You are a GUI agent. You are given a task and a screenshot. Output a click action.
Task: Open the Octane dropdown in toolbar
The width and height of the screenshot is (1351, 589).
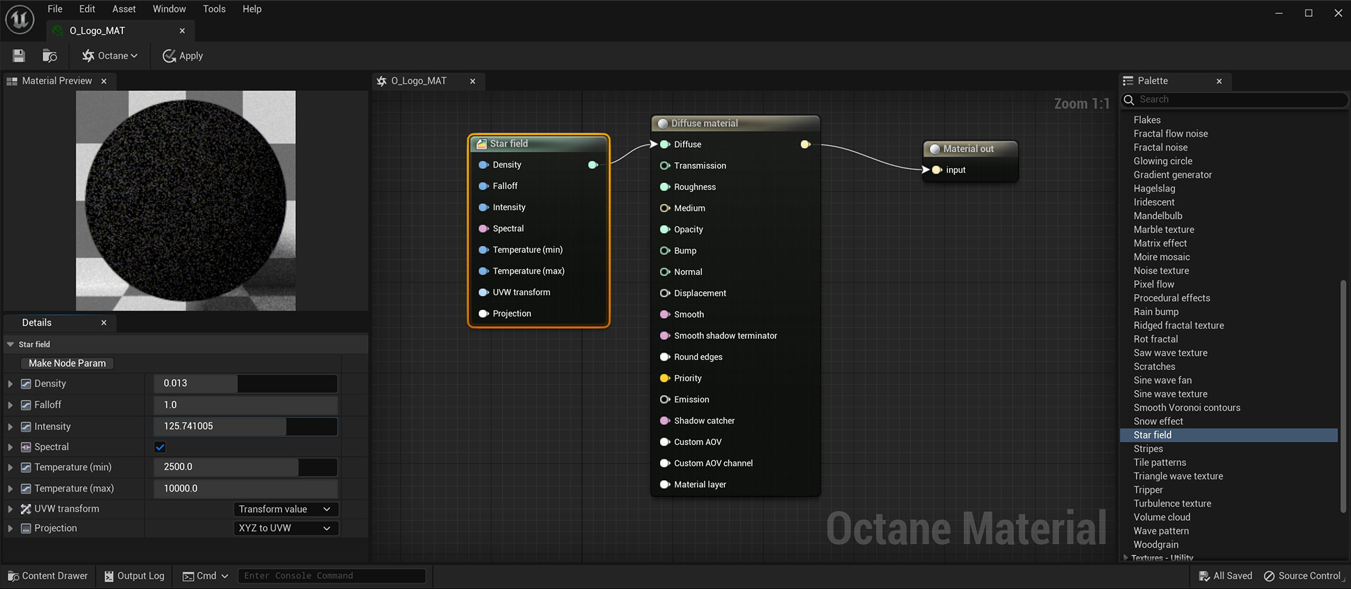110,56
